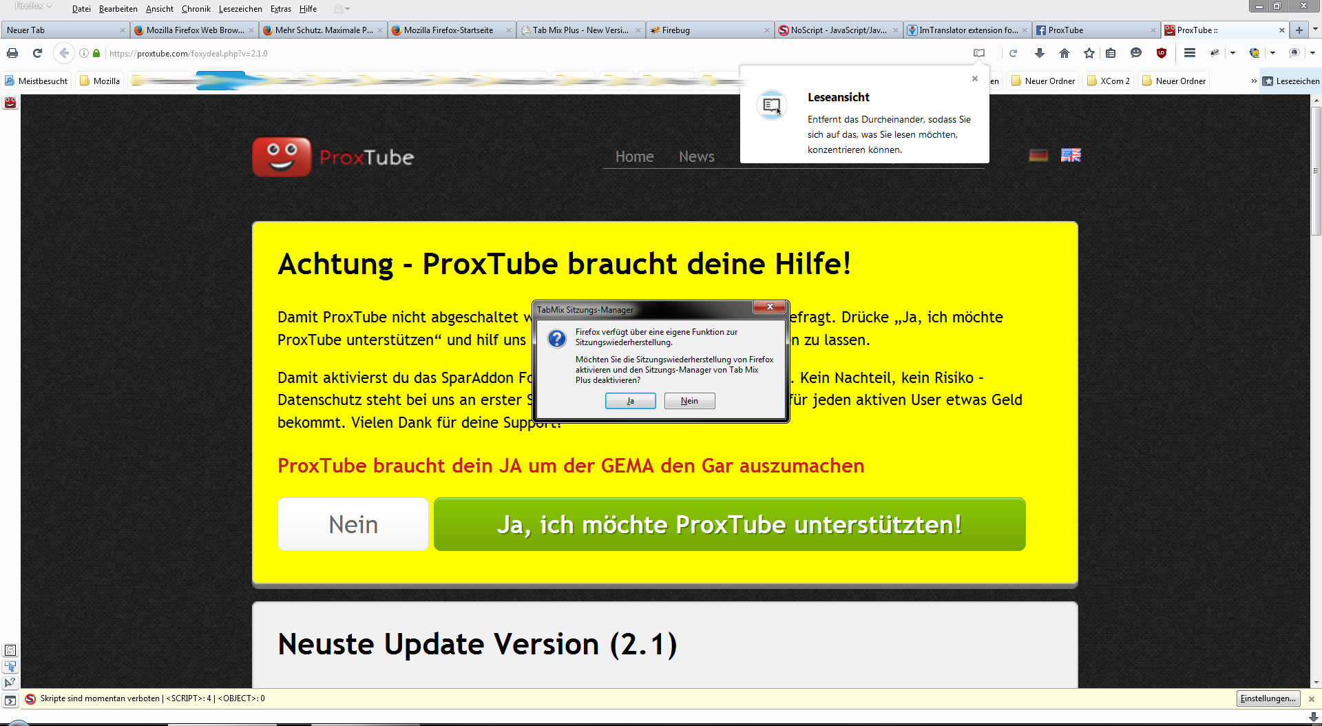Screen dimensions: 1322x726
Task: Open the smiley chat bubble icon
Action: [x=1136, y=53]
